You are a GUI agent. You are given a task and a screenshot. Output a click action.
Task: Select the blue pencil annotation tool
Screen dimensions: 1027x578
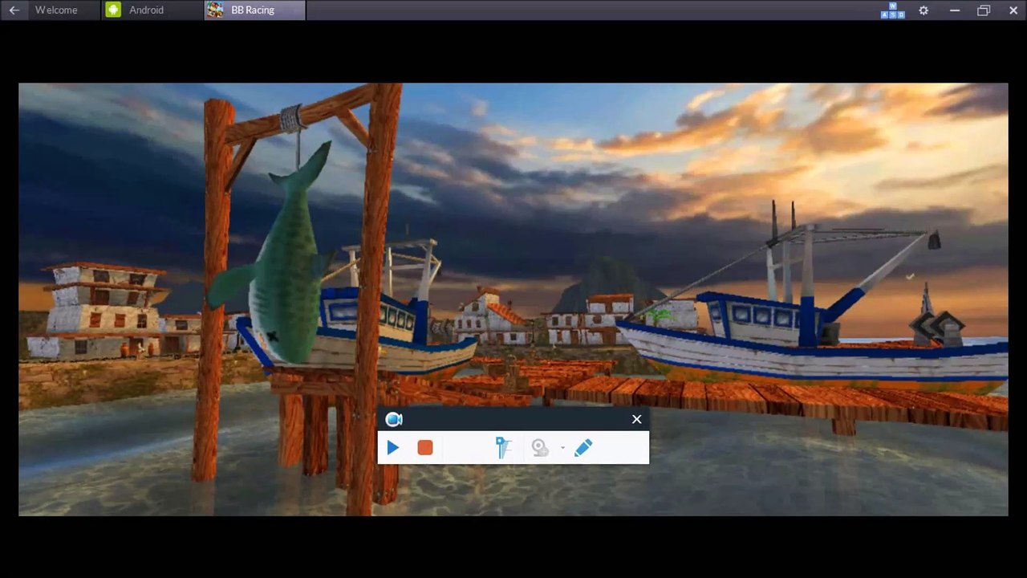pos(583,448)
